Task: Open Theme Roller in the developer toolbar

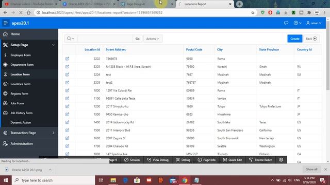Action: click(260, 160)
